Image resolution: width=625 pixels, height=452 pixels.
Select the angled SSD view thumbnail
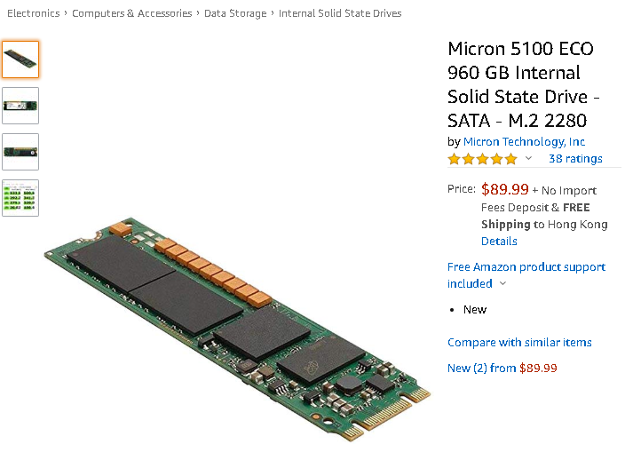point(20,59)
